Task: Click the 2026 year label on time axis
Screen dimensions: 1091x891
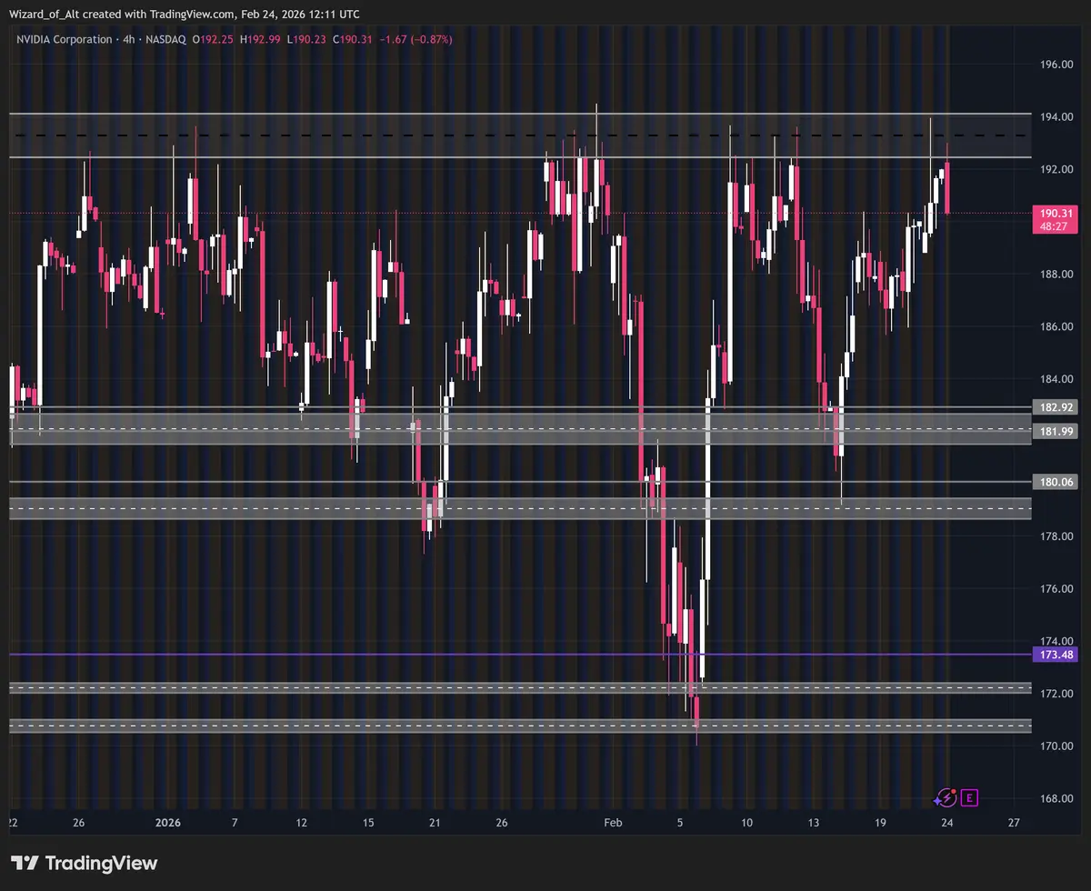Action: 168,823
